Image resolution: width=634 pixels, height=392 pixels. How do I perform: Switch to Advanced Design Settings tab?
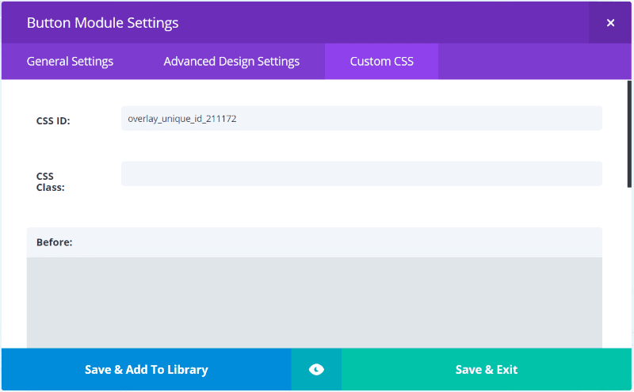(x=231, y=61)
